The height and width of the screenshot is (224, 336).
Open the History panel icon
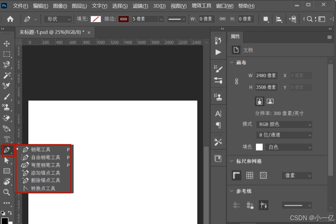click(218, 41)
